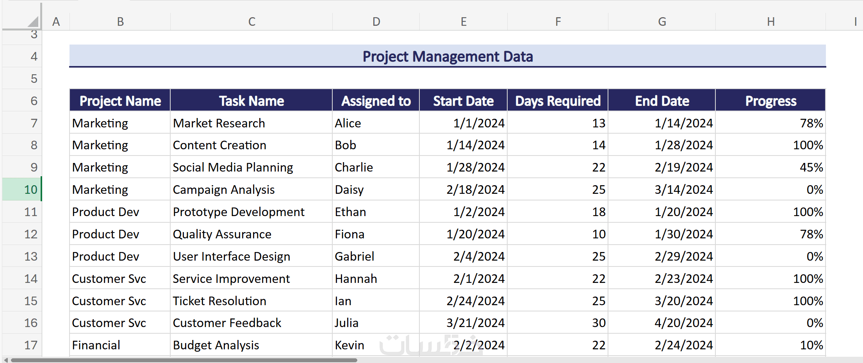Click the horizontal scrollbar thumb
This screenshot has height=363, width=863.
pyautogui.click(x=184, y=360)
